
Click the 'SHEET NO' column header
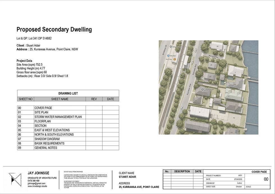[26, 99]
